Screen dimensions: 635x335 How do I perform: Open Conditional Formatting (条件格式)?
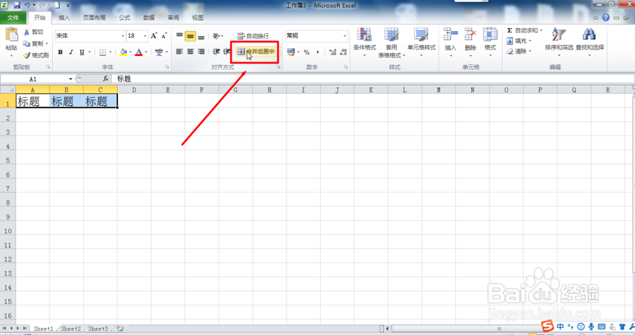click(364, 42)
